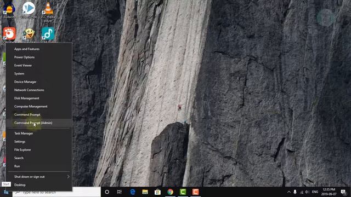Open Network Connections
Screen dimensions: 351x197
39,90
